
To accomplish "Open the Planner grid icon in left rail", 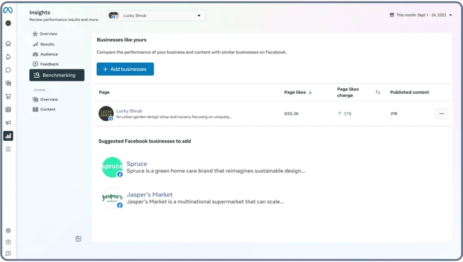I will coord(8,110).
